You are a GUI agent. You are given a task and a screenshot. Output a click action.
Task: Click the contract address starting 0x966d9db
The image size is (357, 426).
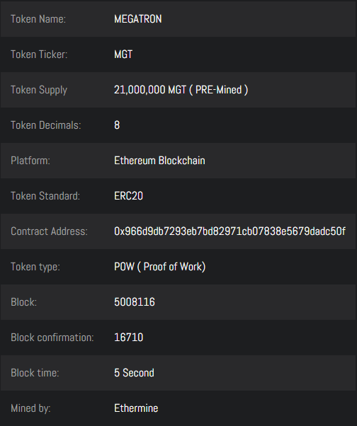tap(229, 231)
